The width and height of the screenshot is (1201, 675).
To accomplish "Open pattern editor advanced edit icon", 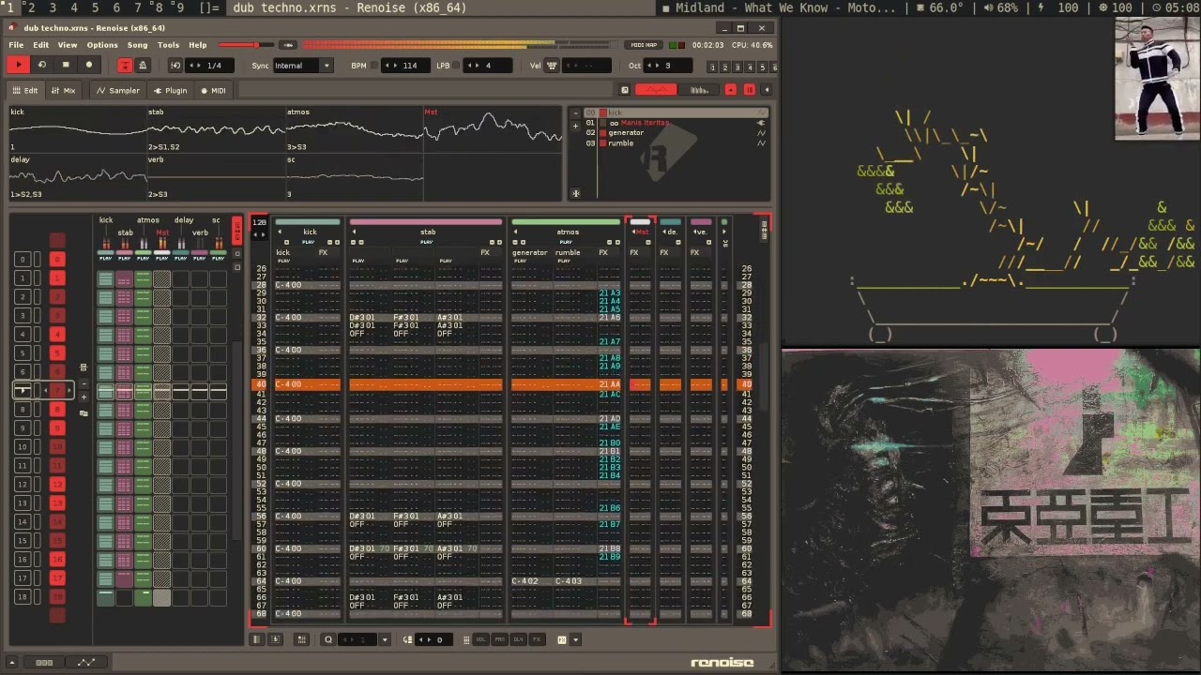I will tap(301, 639).
